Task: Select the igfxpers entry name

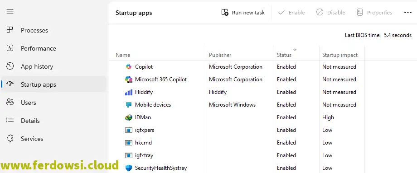Action: click(x=145, y=130)
